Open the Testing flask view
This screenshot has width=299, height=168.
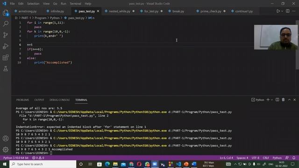(6, 69)
